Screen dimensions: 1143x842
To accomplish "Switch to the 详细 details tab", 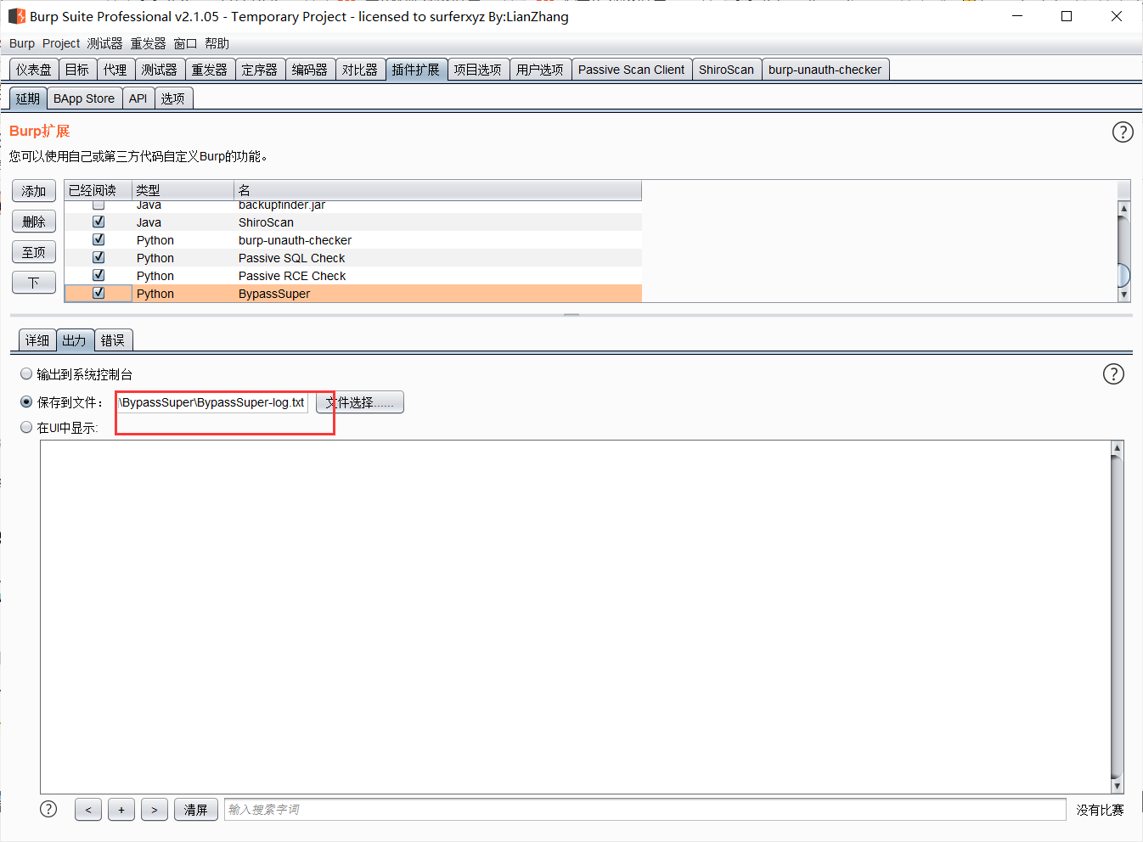I will pyautogui.click(x=37, y=340).
